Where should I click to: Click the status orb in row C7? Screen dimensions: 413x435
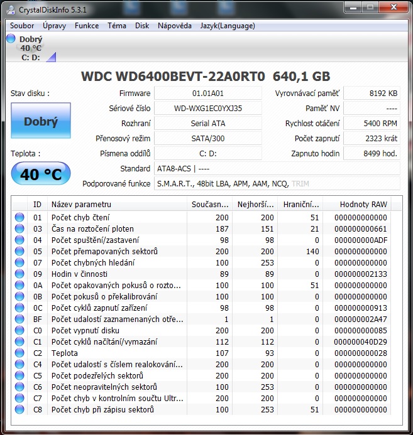pyautogui.click(x=19, y=398)
